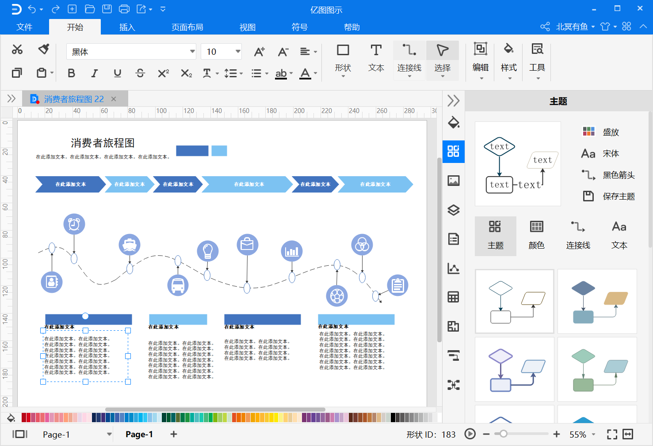Switch to the 页面布局 ribbon tab

point(187,27)
